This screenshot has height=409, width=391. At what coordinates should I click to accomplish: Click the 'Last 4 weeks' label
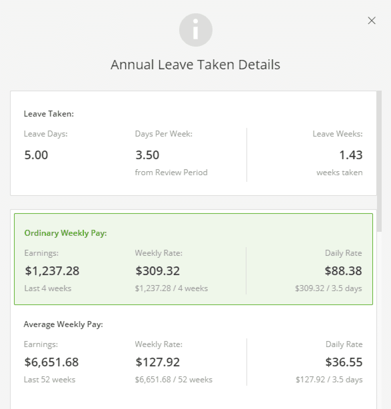(48, 288)
